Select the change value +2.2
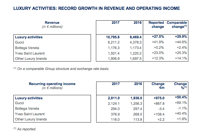The image size is (207, 137). 161,120
